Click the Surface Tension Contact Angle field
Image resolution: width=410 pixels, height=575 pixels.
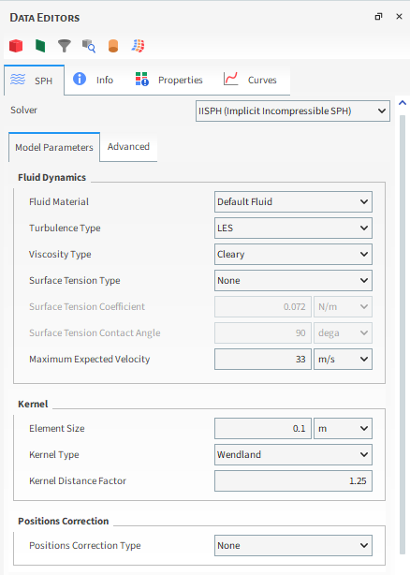point(263,333)
